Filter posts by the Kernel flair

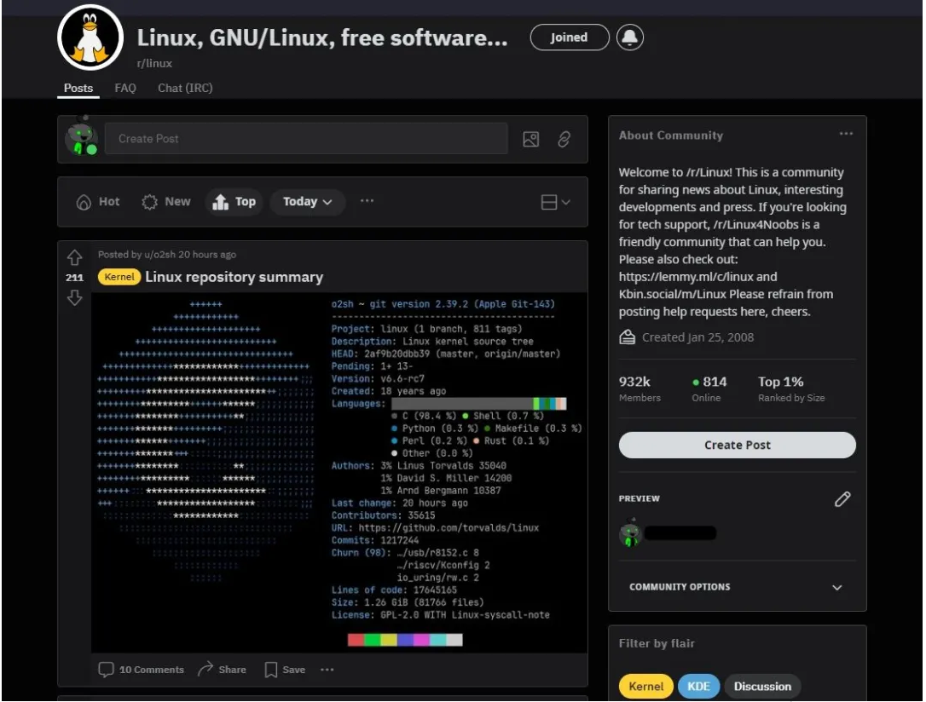coord(645,686)
